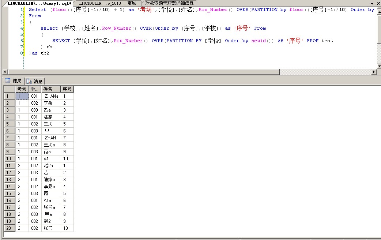Image resolution: width=381 pixels, height=240 pixels.
Task: Select all via the grid corner cell
Action: coord(10,89)
